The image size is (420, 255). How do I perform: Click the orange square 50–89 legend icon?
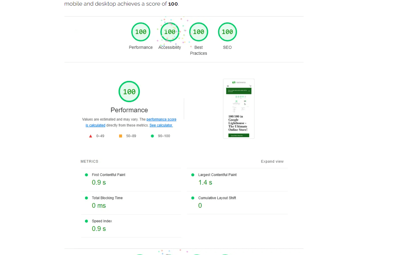coord(120,136)
